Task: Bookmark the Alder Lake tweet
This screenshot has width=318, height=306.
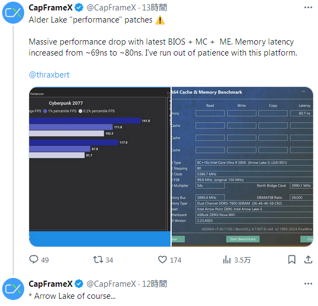Action: 292,260
